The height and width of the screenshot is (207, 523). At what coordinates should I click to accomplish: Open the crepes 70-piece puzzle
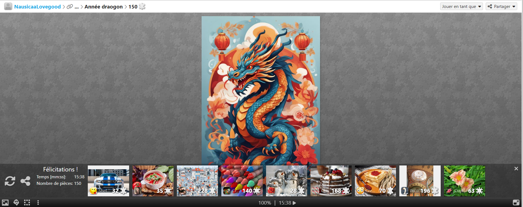coord(375,181)
